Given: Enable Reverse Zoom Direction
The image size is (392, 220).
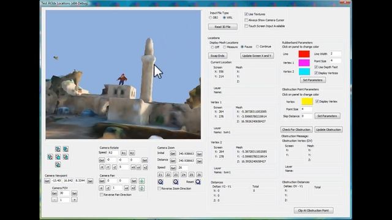Looking at the screenshot, I should [159, 189].
